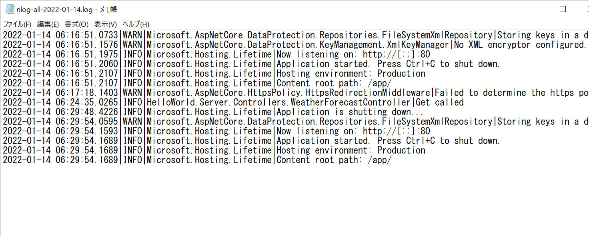Open the 編集(E) menu
This screenshot has width=589, height=236.
point(48,24)
